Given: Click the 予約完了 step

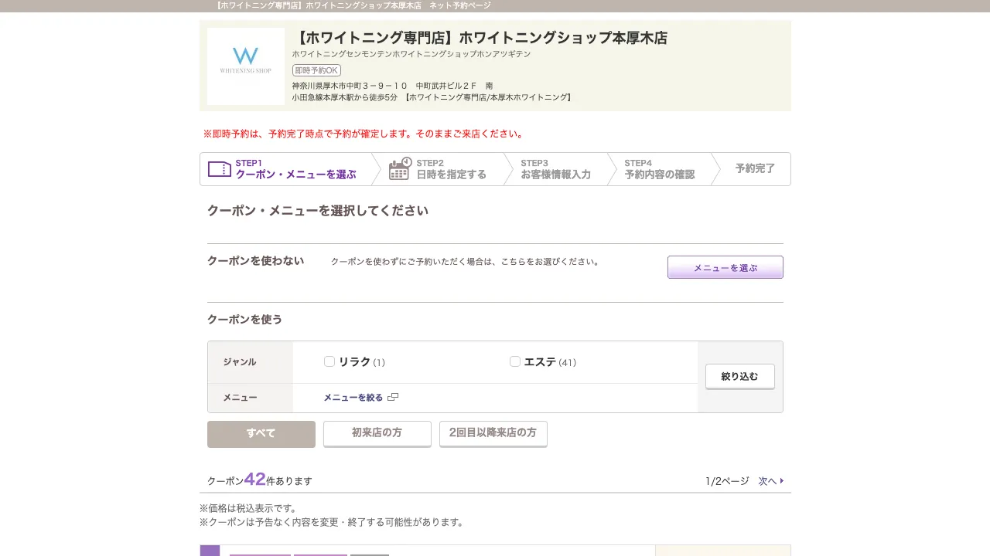Looking at the screenshot, I should pyautogui.click(x=755, y=168).
